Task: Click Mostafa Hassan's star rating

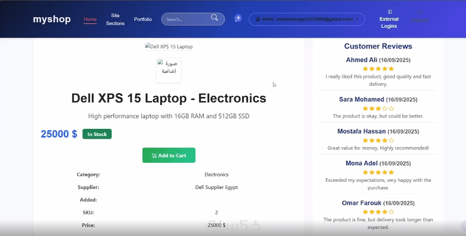Action: click(x=378, y=140)
